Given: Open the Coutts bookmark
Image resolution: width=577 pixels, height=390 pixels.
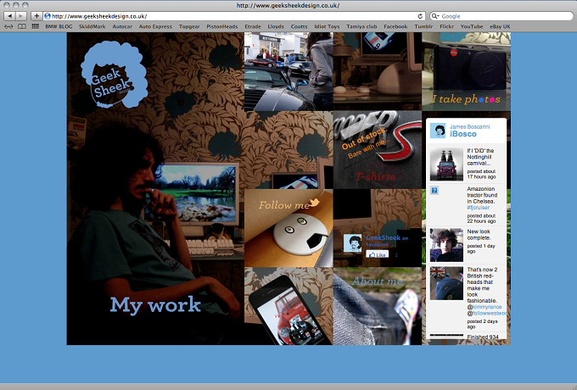Looking at the screenshot, I should pyautogui.click(x=299, y=26).
